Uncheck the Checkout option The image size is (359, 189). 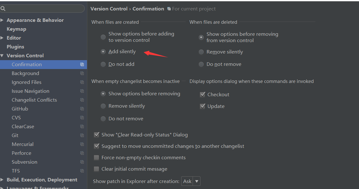point(202,94)
